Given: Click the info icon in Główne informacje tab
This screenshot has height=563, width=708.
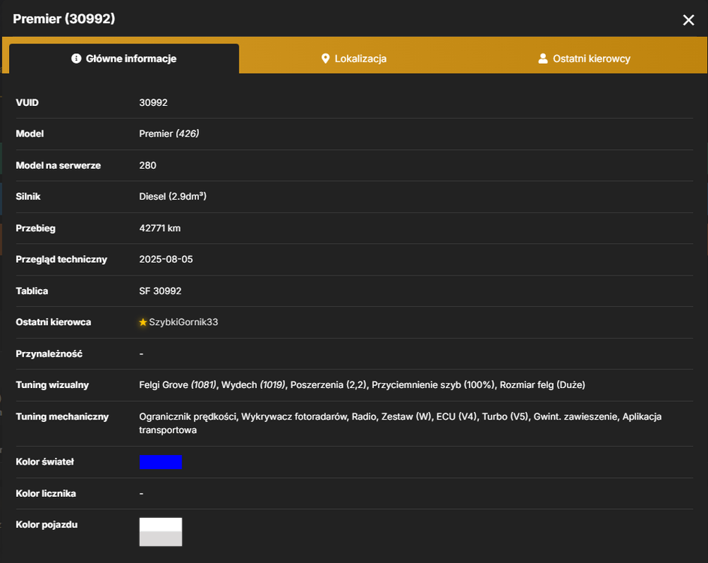Looking at the screenshot, I should [x=77, y=59].
